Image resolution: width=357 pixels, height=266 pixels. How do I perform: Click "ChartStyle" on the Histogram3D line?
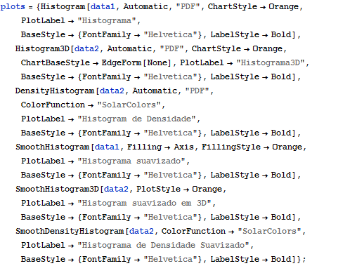point(216,48)
